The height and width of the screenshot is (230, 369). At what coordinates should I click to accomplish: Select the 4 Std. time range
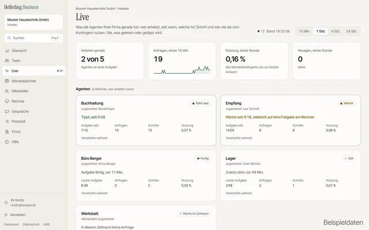(x=336, y=31)
